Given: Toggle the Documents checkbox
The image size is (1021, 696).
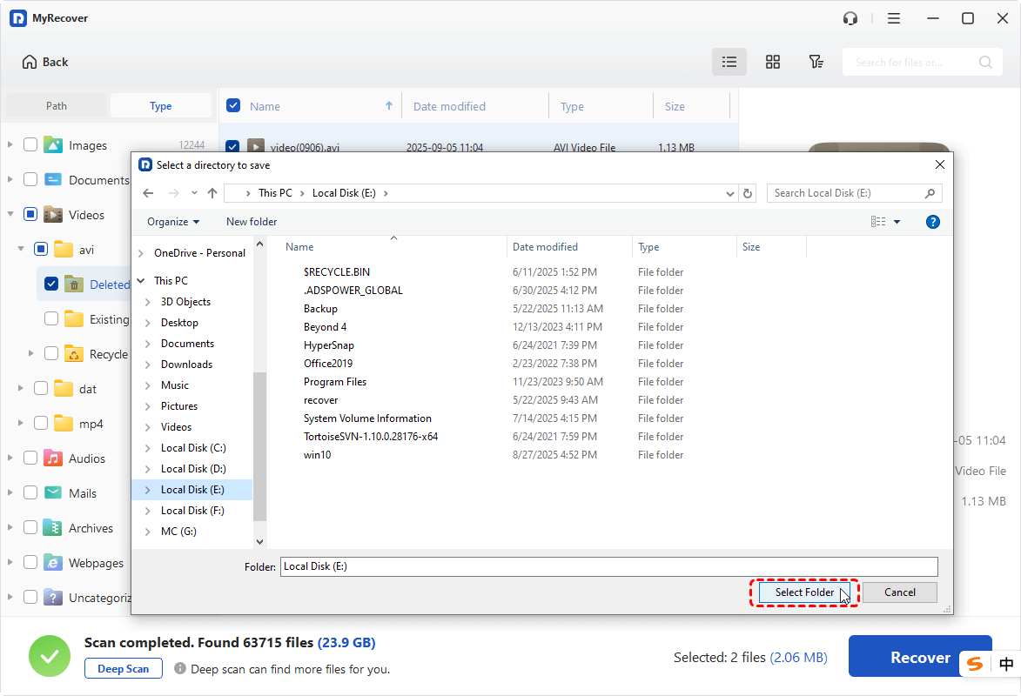Looking at the screenshot, I should click(30, 179).
